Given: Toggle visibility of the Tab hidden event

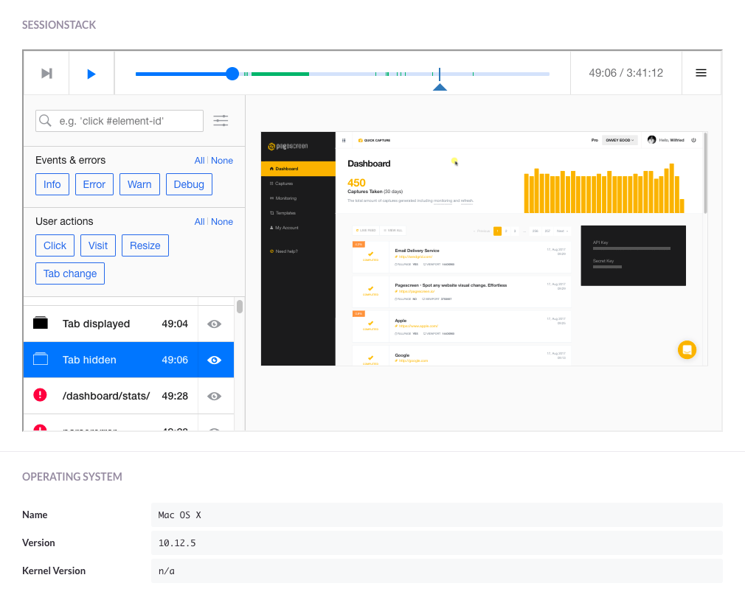Looking at the screenshot, I should [214, 360].
